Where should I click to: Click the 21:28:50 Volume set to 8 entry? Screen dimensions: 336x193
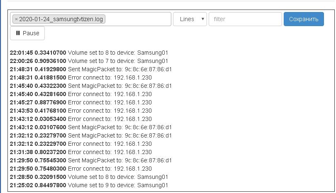(89, 177)
